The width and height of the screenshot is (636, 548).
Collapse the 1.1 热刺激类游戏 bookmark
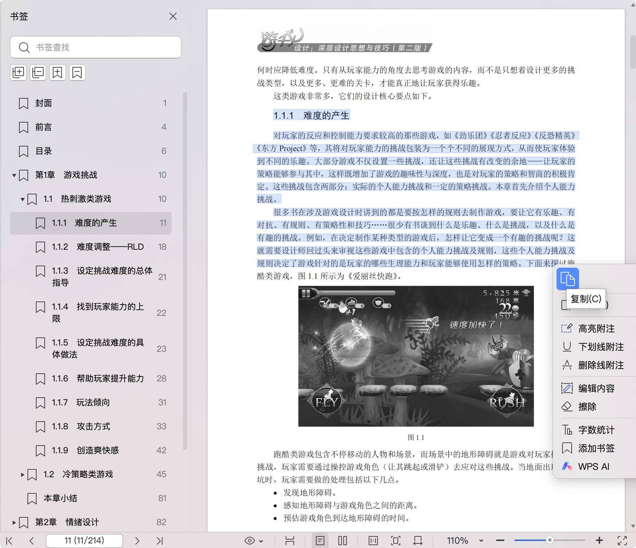(23, 199)
